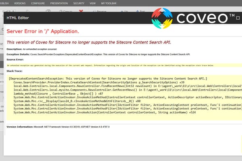Click the 'lambda_method(Closure' trace line

click(58, 94)
